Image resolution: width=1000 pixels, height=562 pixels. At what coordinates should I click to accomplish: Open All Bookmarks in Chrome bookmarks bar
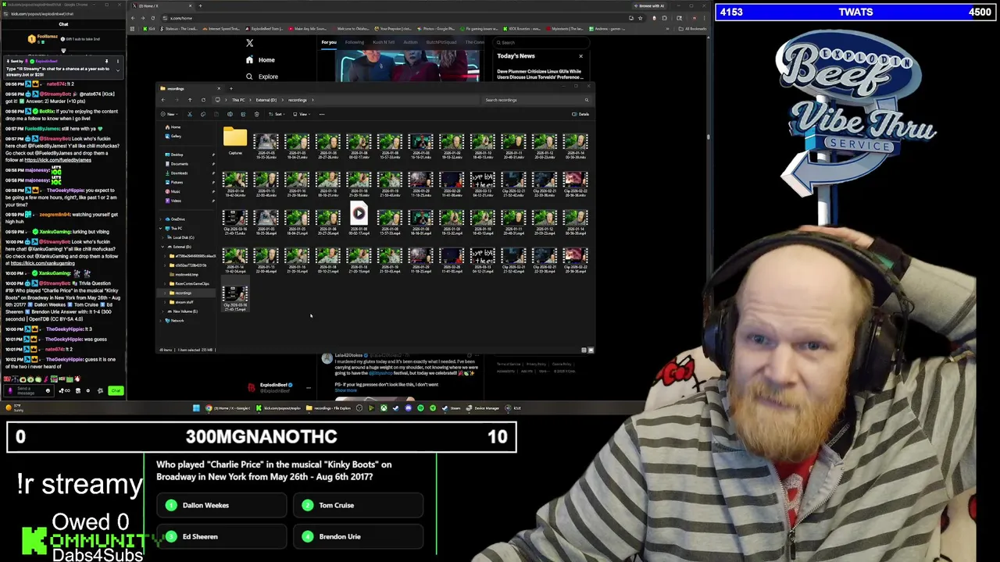point(692,29)
